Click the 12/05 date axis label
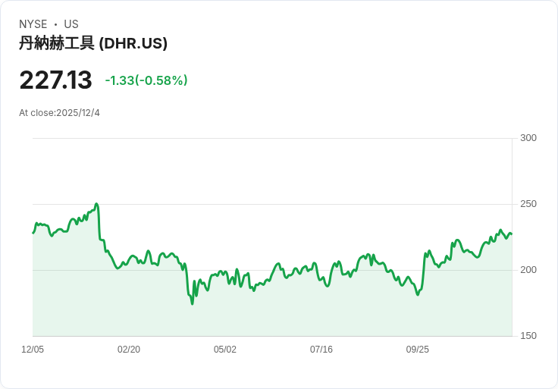Screen dimensions: 558x389 pos(33,349)
